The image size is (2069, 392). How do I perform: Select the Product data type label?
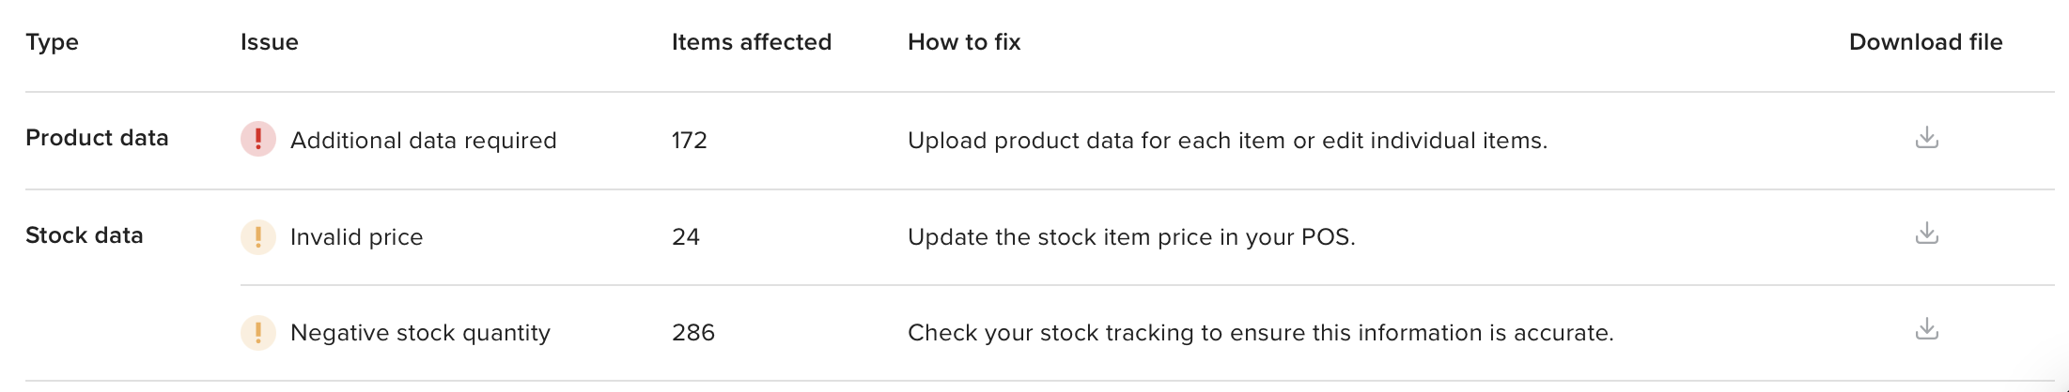(x=97, y=138)
